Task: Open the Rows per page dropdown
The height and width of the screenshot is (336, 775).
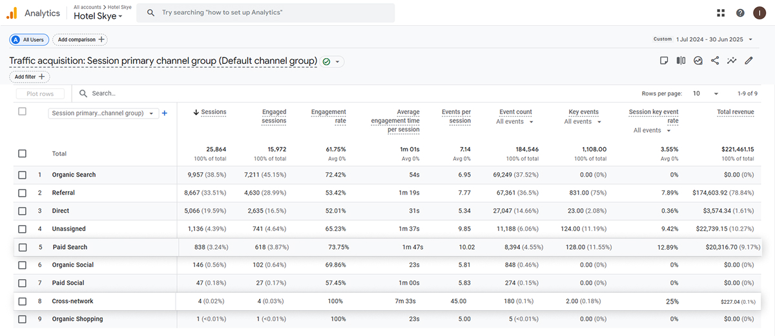Action: (x=705, y=94)
